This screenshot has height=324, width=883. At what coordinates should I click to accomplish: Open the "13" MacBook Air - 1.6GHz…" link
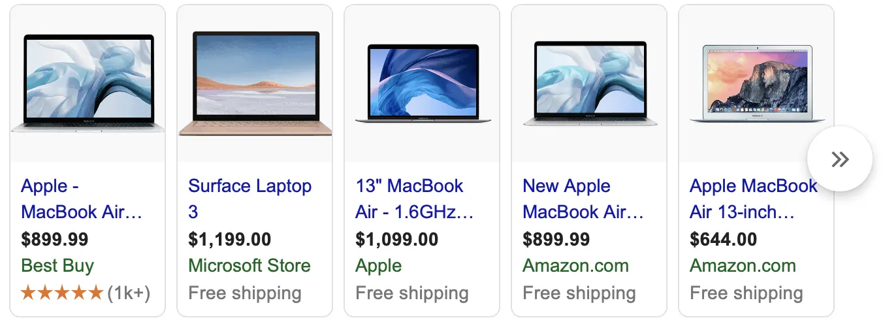pos(415,199)
